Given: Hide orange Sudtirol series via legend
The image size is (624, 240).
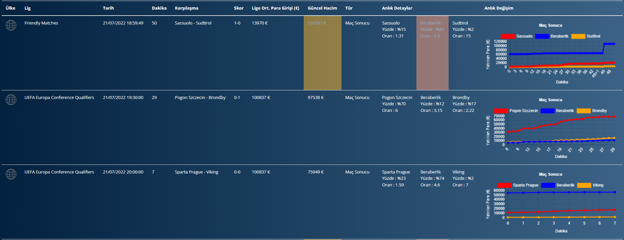Looking at the screenshot, I should (578, 36).
